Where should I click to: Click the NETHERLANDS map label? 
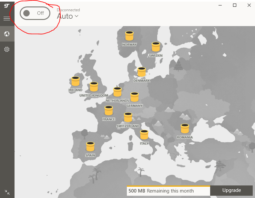click(x=117, y=101)
